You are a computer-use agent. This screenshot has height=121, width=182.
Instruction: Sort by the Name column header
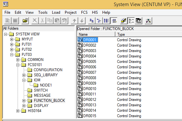click(96, 34)
